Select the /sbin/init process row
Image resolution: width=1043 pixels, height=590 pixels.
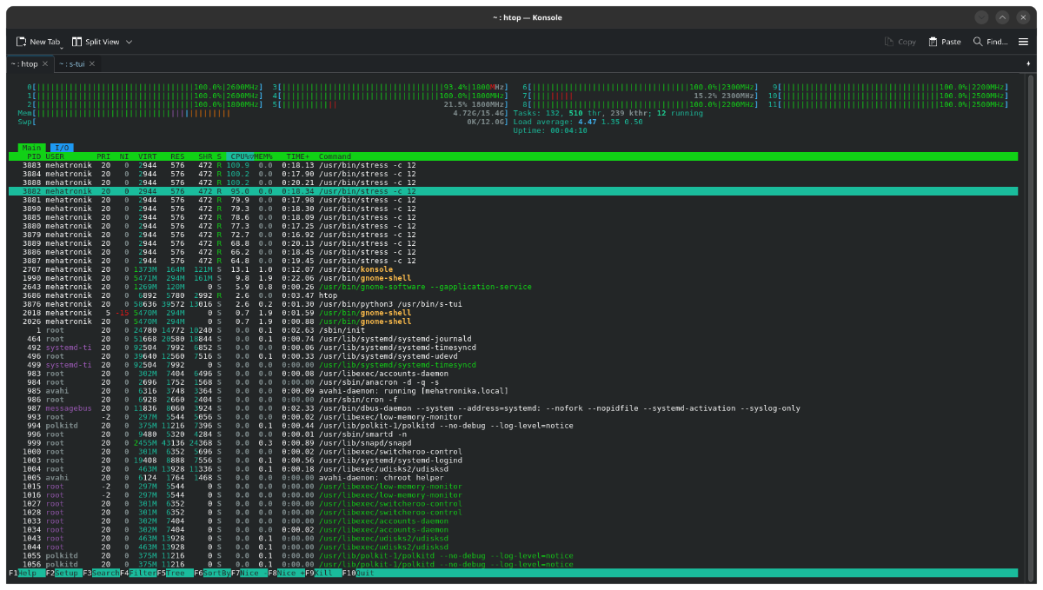513,330
